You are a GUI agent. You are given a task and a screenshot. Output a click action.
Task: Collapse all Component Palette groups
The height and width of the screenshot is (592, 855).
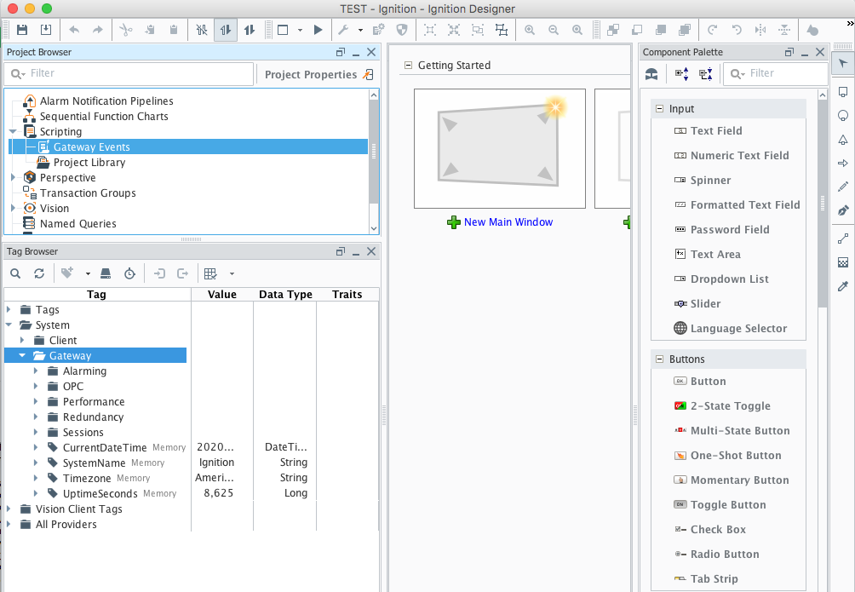(706, 73)
